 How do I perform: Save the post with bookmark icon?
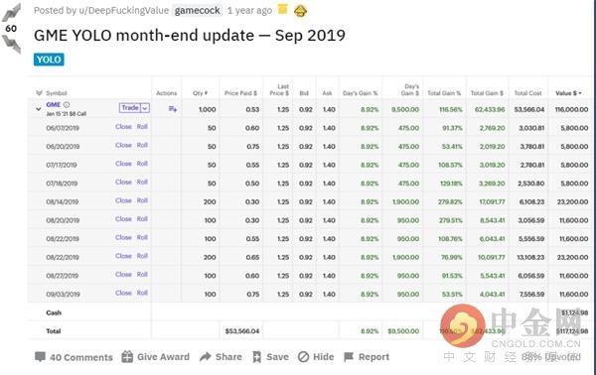point(257,357)
